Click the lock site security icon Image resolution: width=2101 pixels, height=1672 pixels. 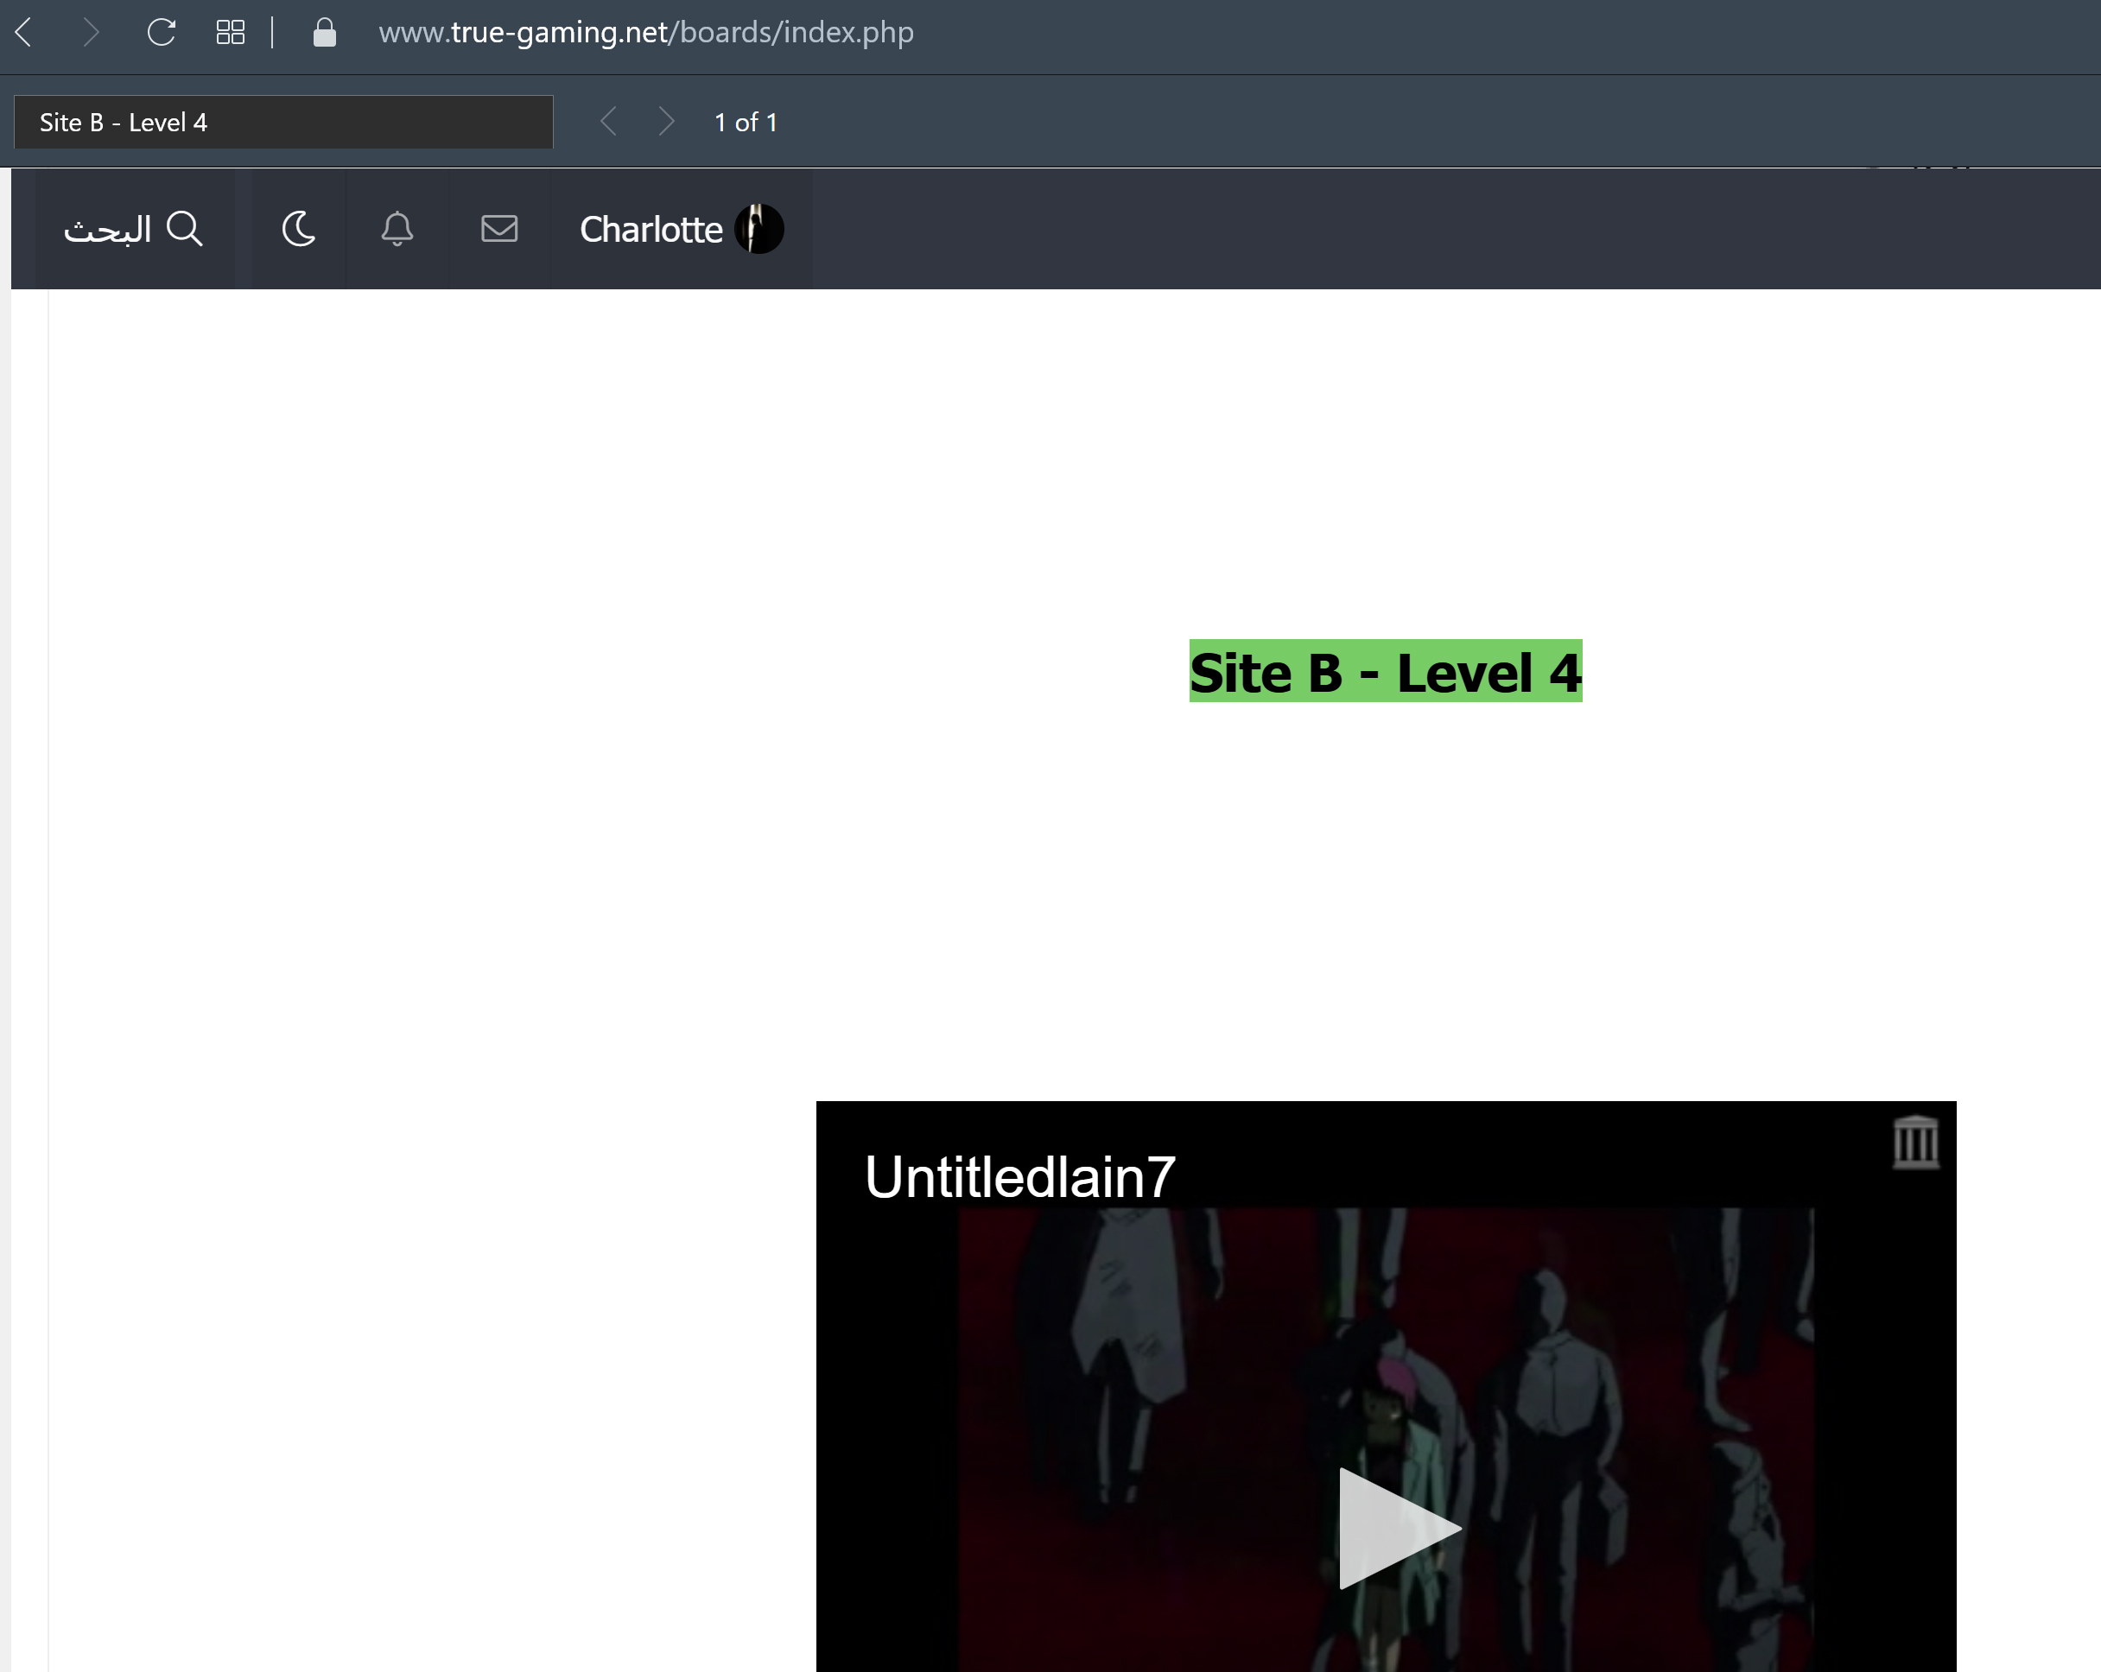click(x=325, y=33)
